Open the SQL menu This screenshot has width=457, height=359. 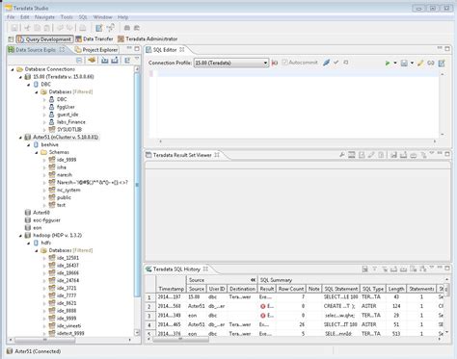(83, 17)
